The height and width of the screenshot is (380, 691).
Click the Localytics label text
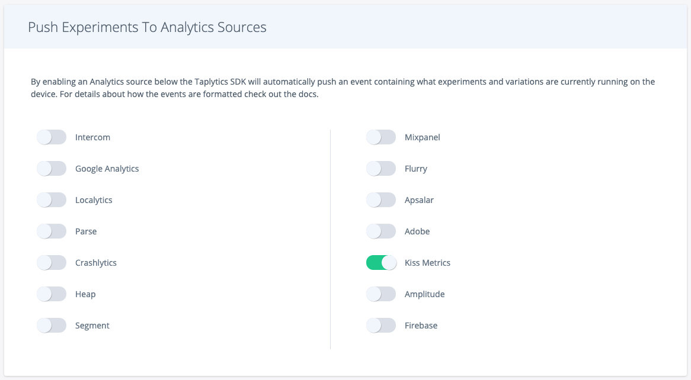(x=94, y=200)
